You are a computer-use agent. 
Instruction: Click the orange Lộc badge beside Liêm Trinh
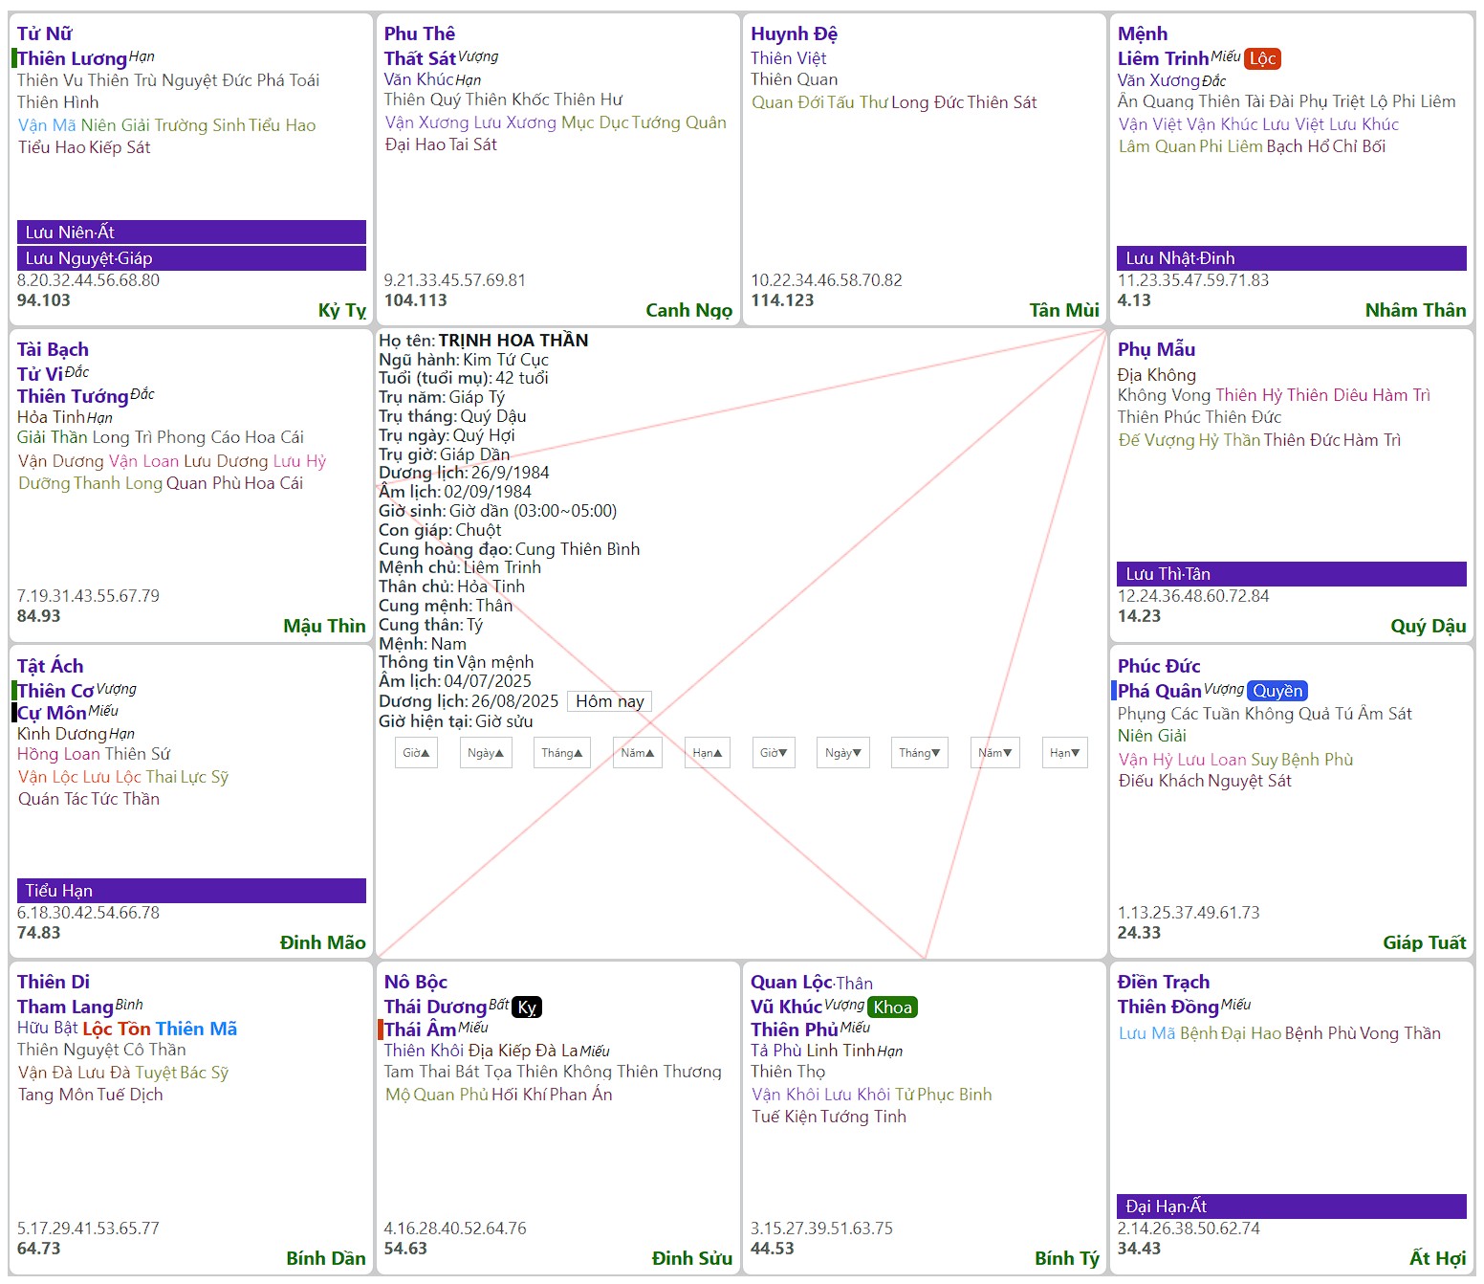[x=1262, y=58]
